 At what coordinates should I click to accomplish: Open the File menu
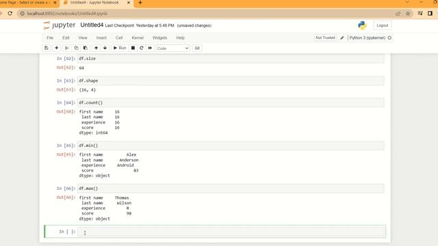click(50, 38)
